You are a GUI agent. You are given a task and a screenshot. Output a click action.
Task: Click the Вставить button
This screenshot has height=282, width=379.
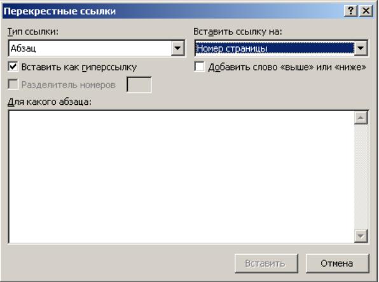click(266, 264)
